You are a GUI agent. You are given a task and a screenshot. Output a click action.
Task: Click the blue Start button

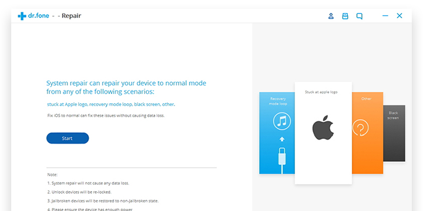[68, 138]
